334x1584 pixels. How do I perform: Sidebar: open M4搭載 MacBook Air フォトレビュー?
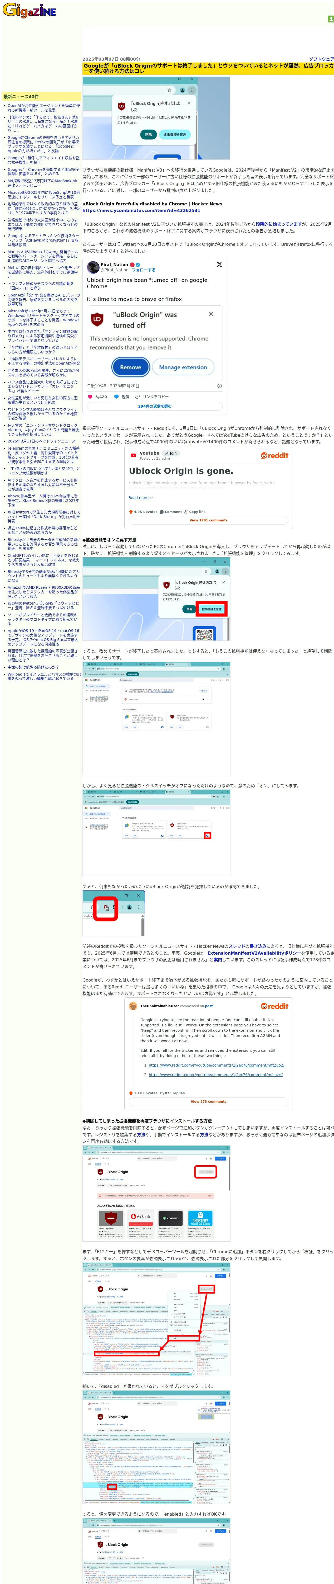[x=43, y=183]
